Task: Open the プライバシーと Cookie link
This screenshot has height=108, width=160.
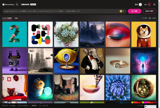Action: (8, 105)
